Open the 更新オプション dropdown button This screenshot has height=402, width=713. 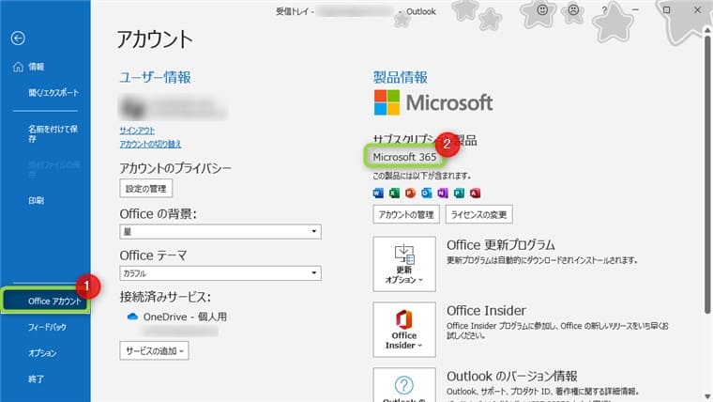point(404,264)
